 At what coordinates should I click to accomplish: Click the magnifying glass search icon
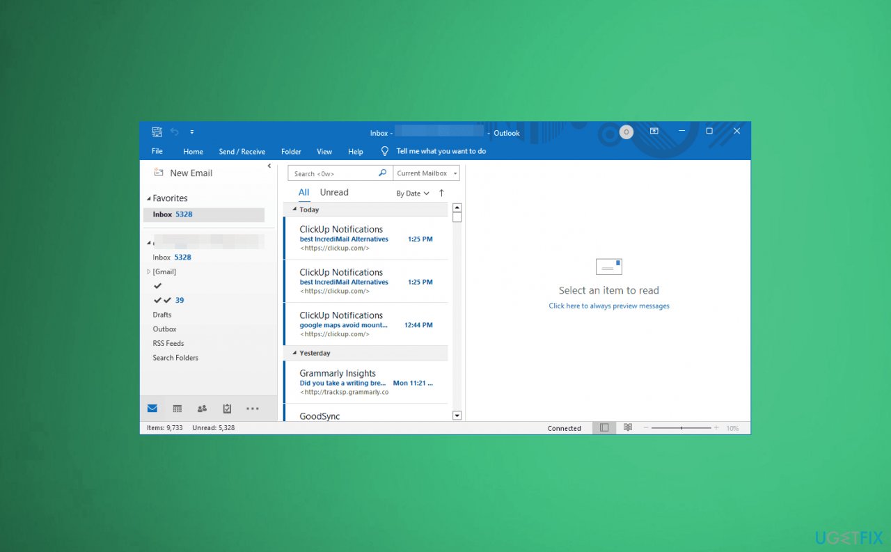[382, 173]
